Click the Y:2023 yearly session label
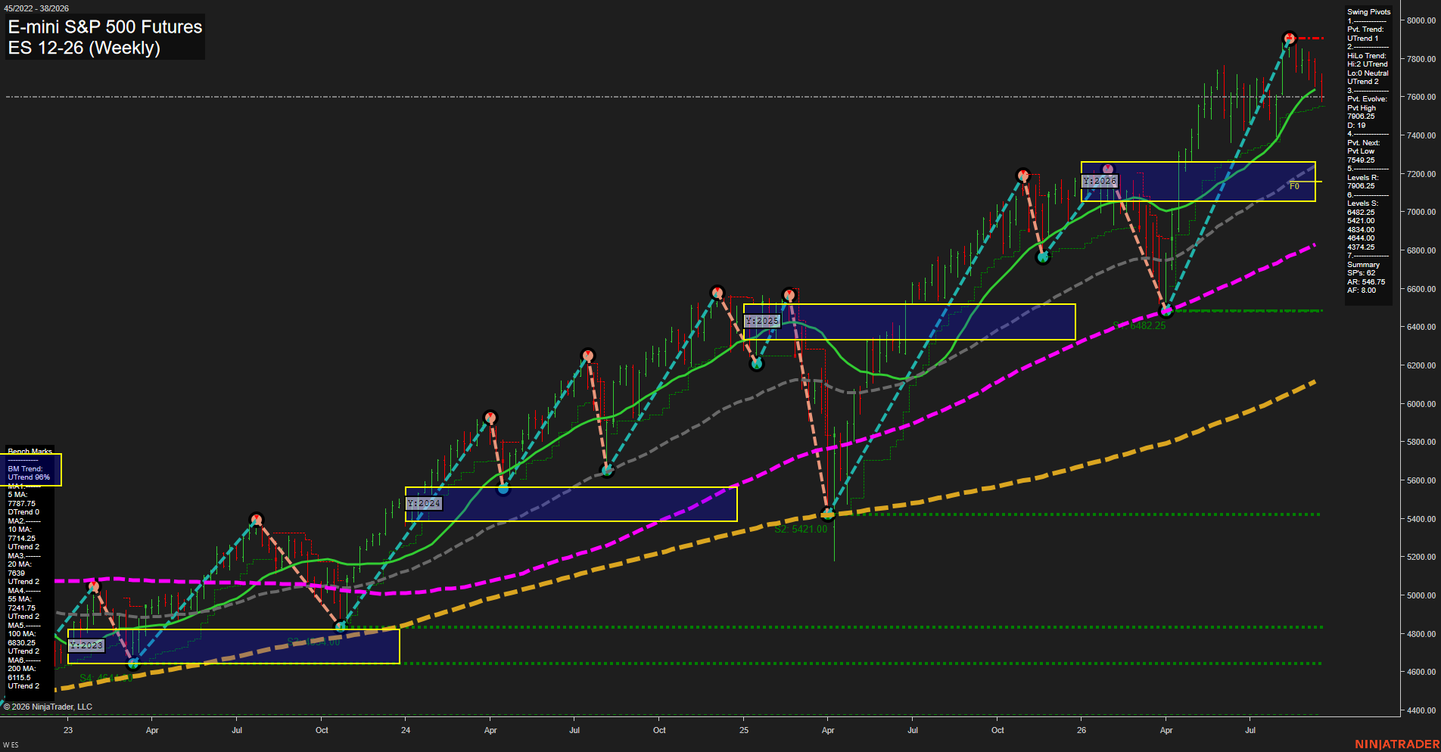1441x752 pixels. click(86, 645)
